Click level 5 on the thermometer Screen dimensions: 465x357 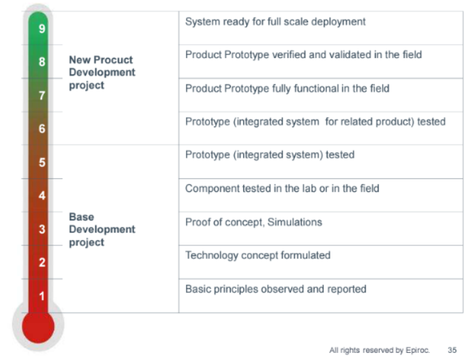[x=42, y=162]
